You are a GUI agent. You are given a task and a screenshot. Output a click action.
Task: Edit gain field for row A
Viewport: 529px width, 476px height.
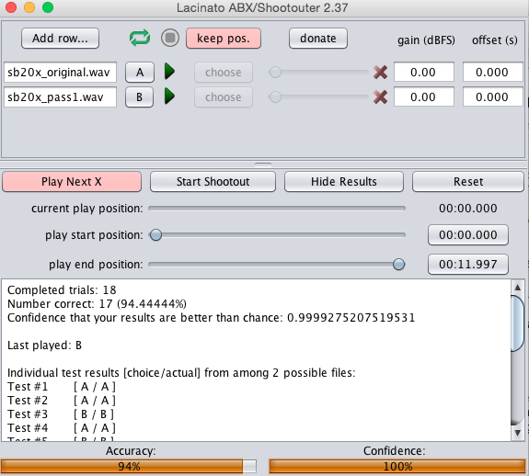pyautogui.click(x=424, y=72)
